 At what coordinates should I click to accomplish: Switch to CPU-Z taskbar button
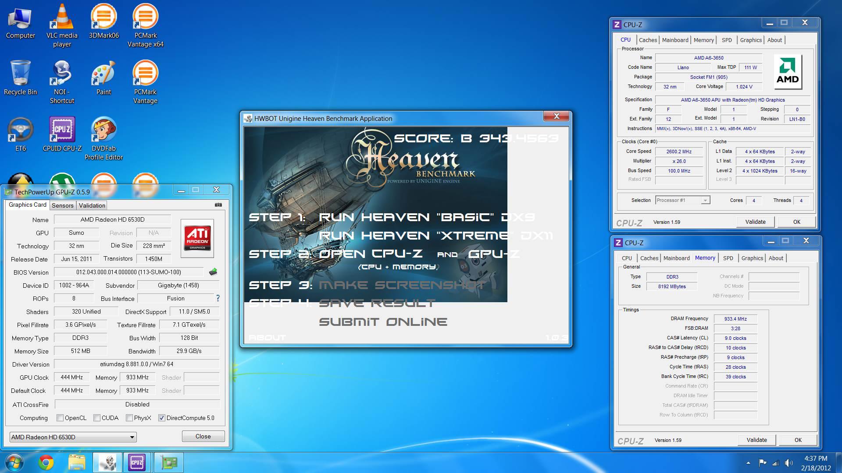pyautogui.click(x=137, y=462)
